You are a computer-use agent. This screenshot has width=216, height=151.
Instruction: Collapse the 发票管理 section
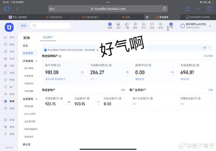coord(37,99)
